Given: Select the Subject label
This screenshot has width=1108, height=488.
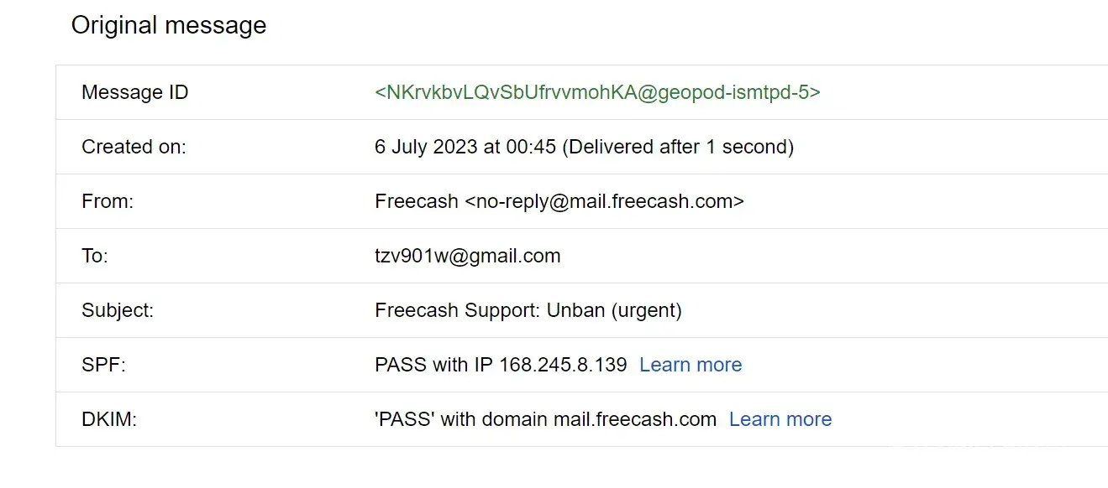Looking at the screenshot, I should (118, 310).
